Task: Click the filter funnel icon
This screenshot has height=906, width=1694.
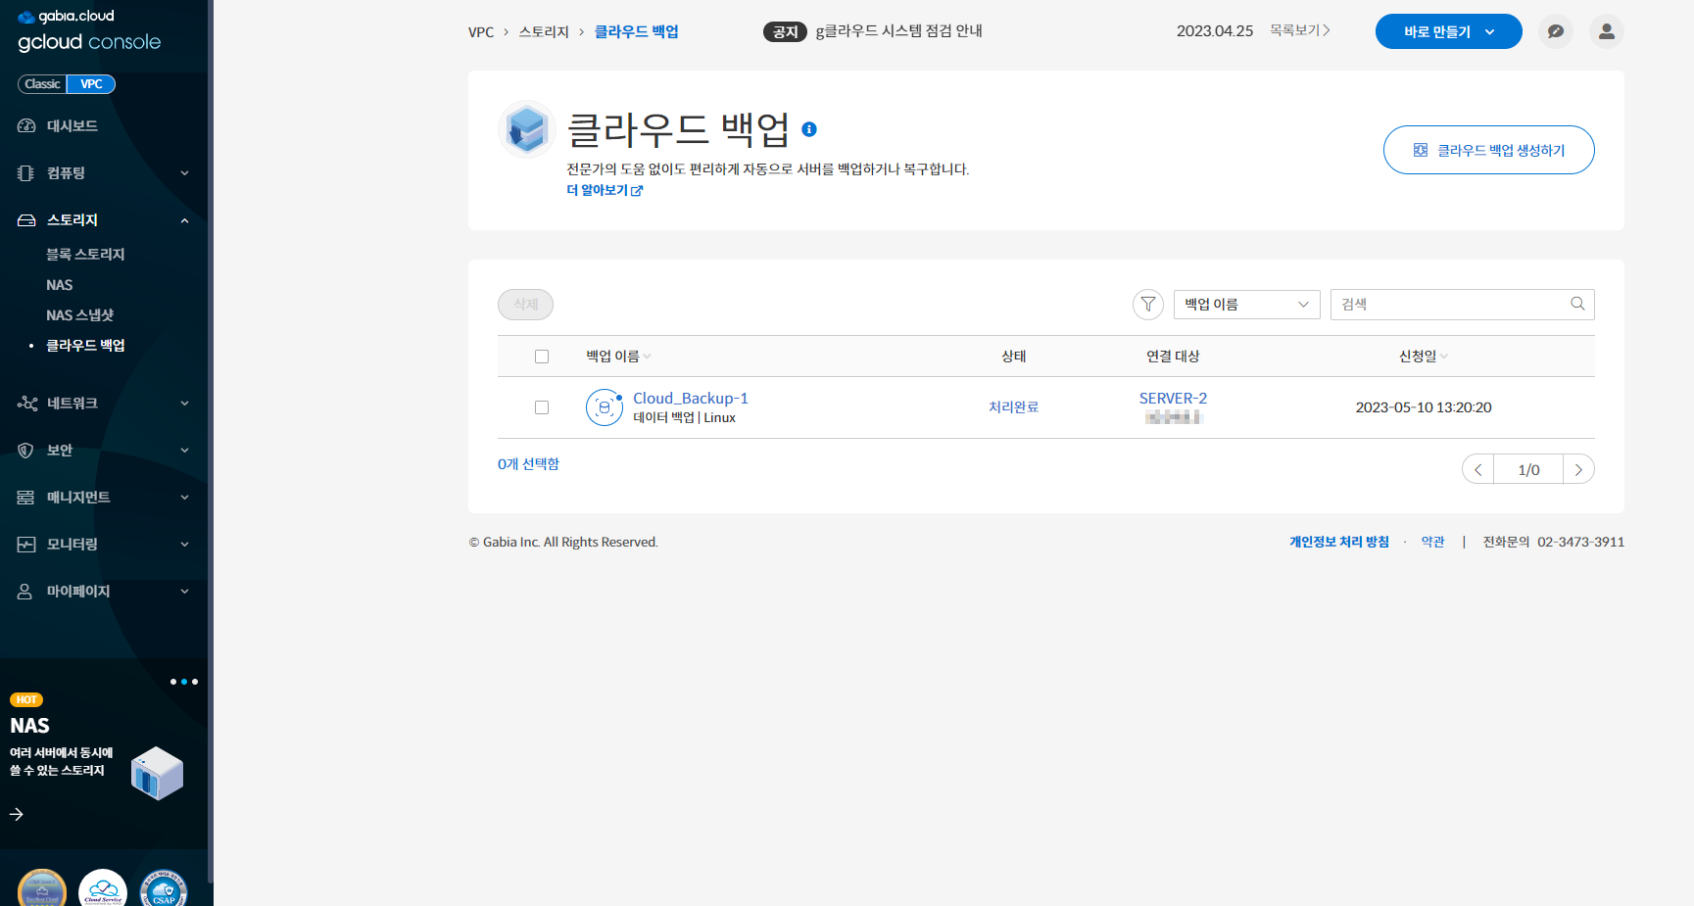Action: coord(1148,305)
